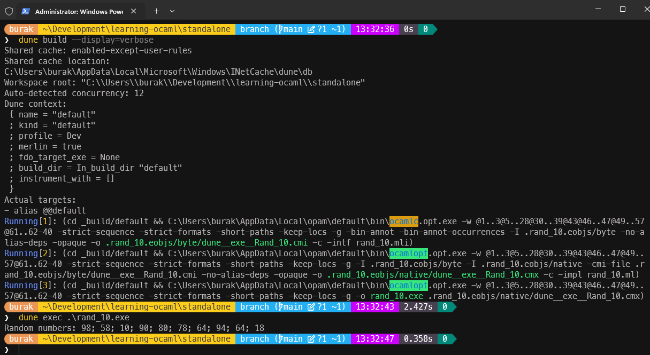Open a new terminal tab with plus button
The height and width of the screenshot is (355, 650).
(156, 11)
